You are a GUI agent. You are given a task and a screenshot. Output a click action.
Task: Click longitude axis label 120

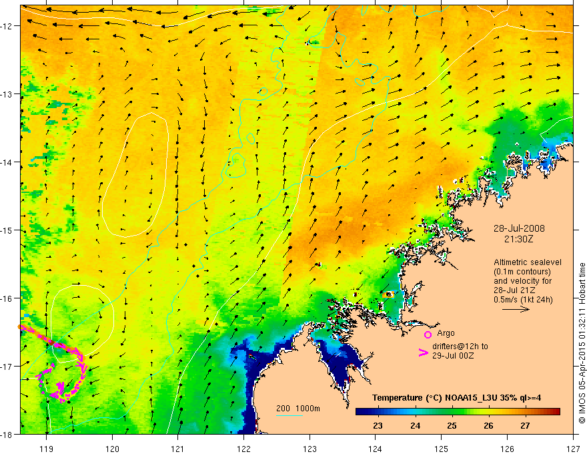[112, 449]
